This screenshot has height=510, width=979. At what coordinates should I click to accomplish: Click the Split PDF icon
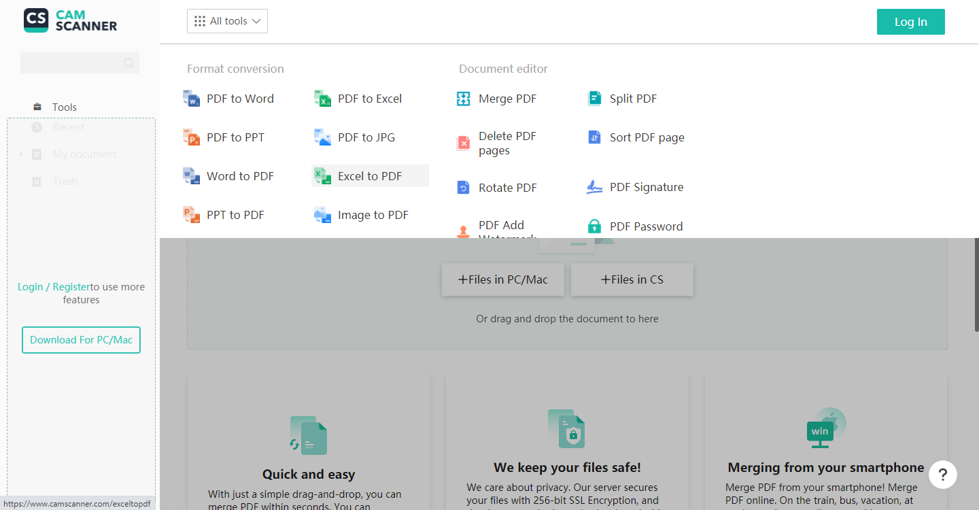[594, 99]
